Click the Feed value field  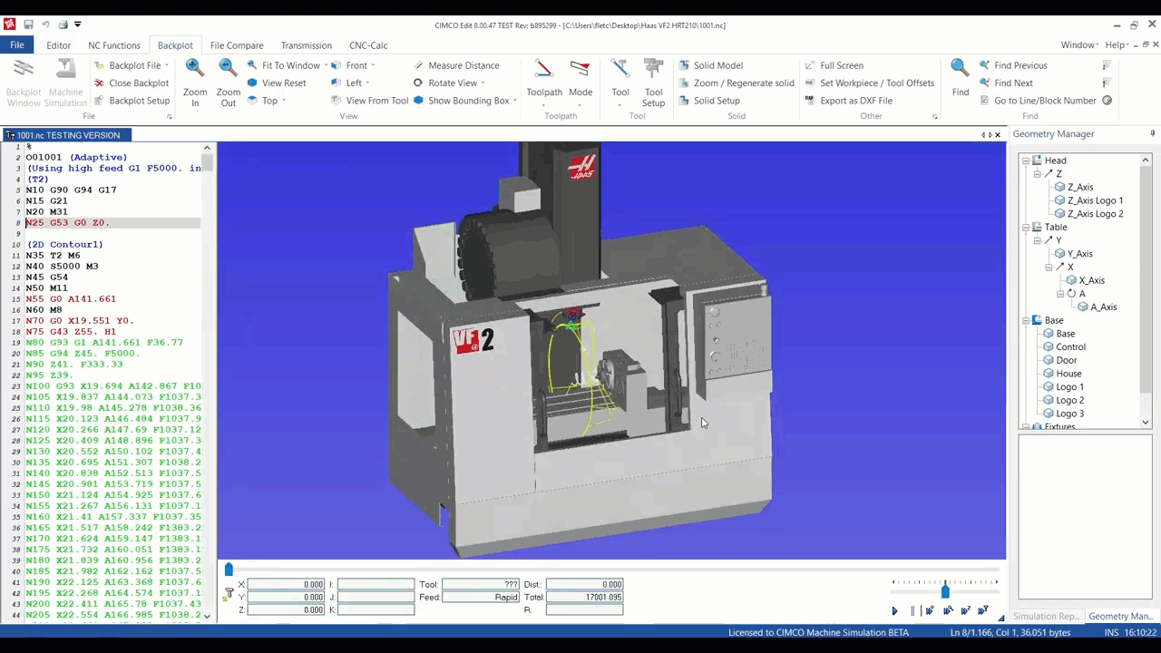481,598
